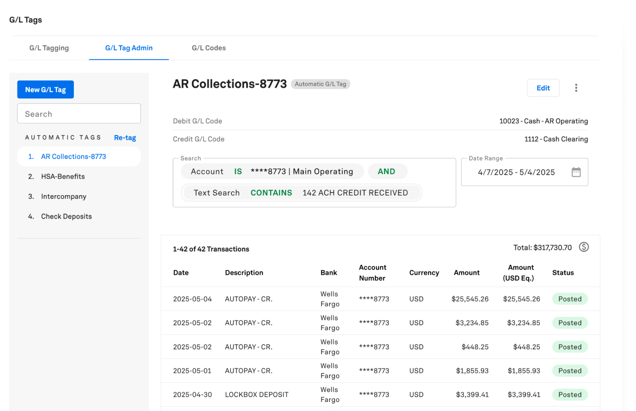Screen dimensions: 636x411
Task: Click the Edit button for AR Collections-8773
Action: 543,88
